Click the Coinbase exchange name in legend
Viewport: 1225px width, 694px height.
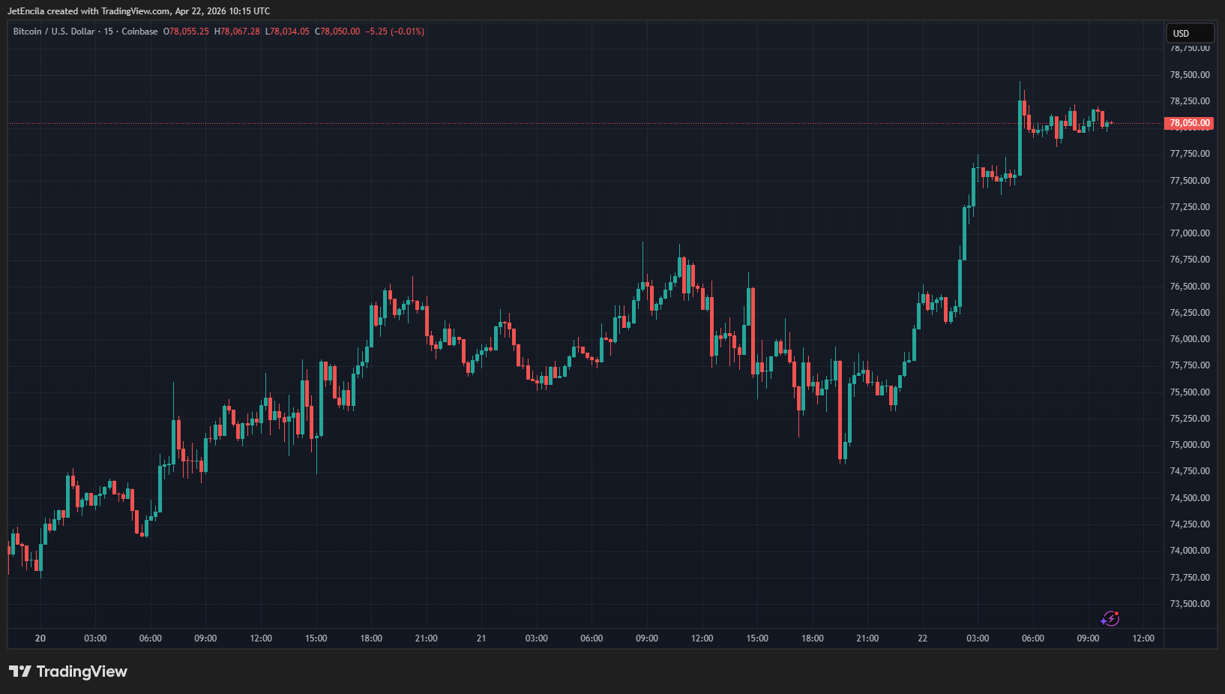click(x=139, y=32)
